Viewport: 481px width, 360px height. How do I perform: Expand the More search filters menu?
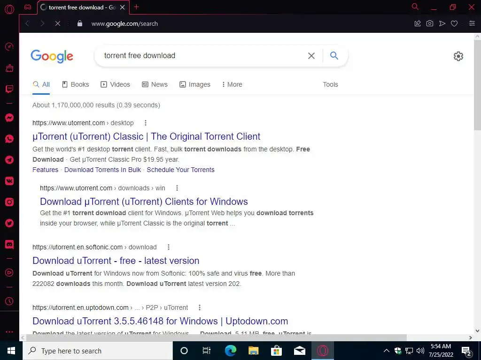click(232, 84)
